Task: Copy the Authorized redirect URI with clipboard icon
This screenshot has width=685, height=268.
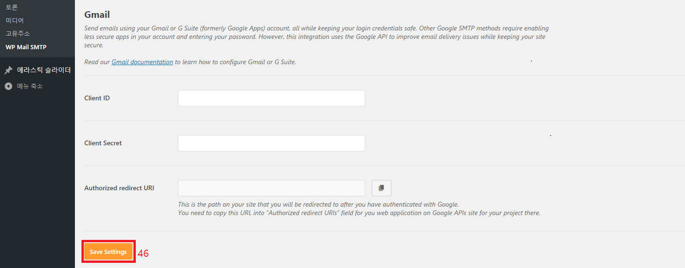Action: coord(381,188)
